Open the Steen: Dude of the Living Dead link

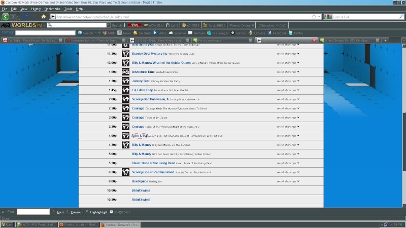154,163
